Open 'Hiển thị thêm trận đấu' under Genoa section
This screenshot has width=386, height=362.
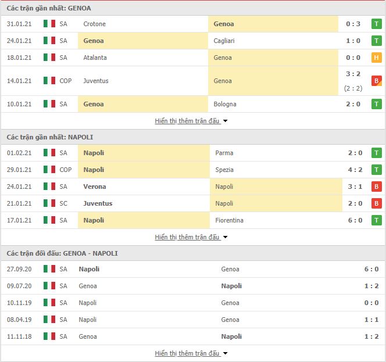pyautogui.click(x=187, y=121)
